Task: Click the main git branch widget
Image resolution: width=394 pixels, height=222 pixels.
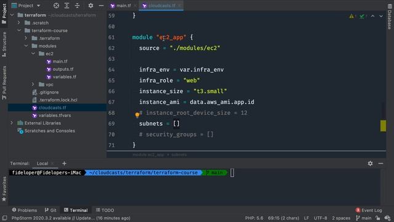Action: click(x=364, y=218)
